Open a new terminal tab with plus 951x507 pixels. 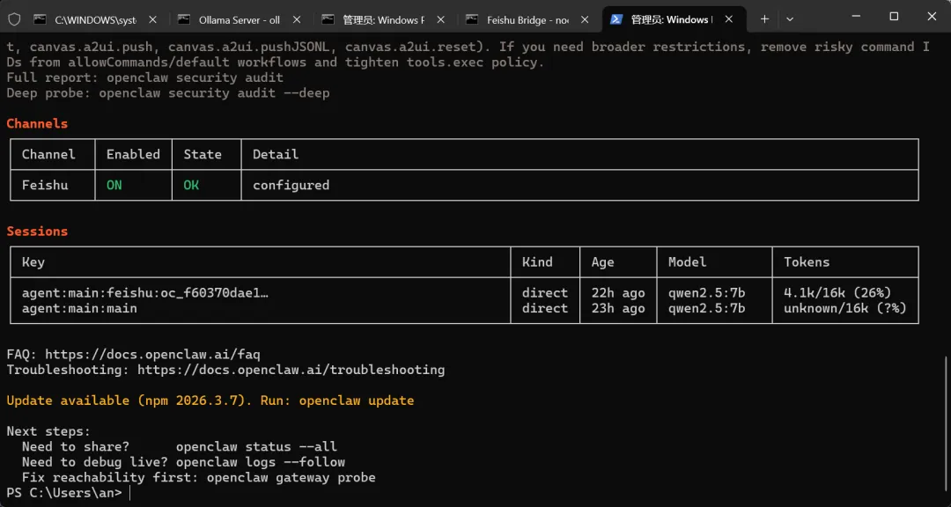click(763, 18)
